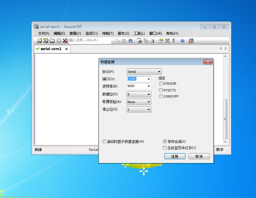The height and width of the screenshot is (198, 256).
Task: Click the terminal scrollbar down arrow
Action: tap(225, 142)
